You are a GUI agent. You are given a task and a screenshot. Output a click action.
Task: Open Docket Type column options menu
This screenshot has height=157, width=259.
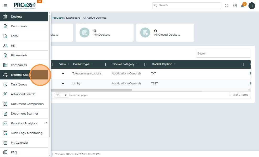105,64
